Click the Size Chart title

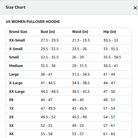click(15, 7)
